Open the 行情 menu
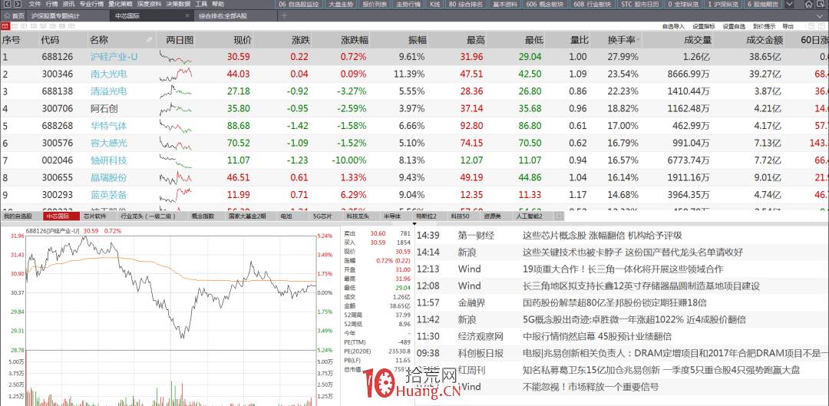This screenshot has width=829, height=406. click(52, 5)
